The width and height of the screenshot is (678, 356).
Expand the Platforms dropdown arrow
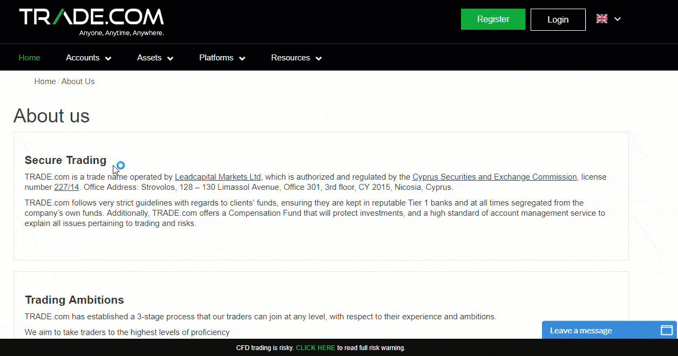[242, 59]
